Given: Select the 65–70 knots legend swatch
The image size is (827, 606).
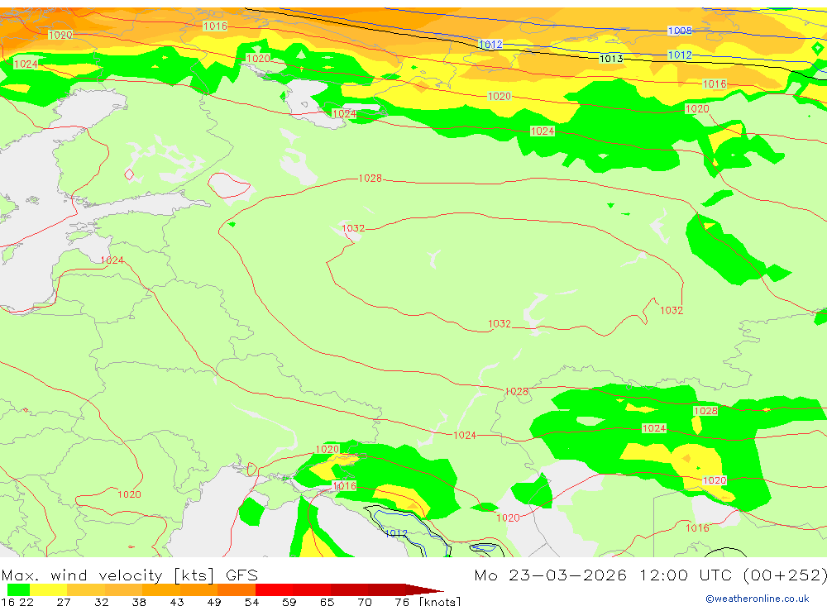Looking at the screenshot, I should 349,589.
